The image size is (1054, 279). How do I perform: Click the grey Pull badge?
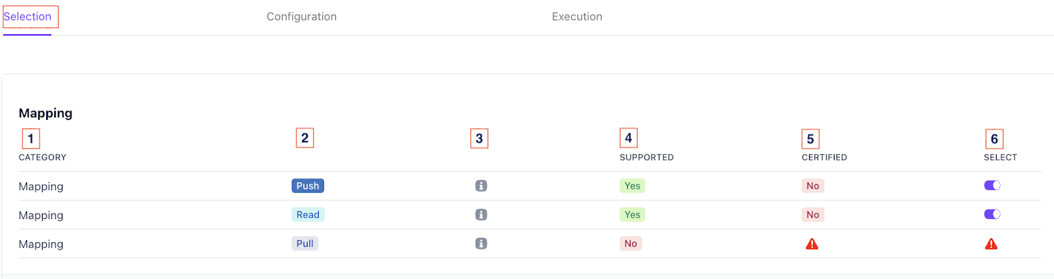(305, 243)
